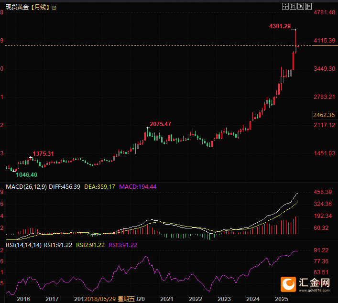Click the highlighted 2462.36 price tag on axis
Screen dimensions: 338x303
[x=324, y=115]
